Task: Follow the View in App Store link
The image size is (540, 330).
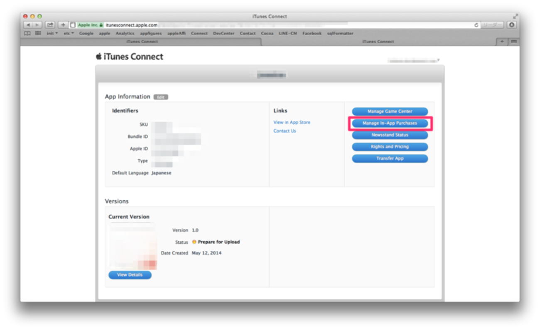Action: click(292, 122)
